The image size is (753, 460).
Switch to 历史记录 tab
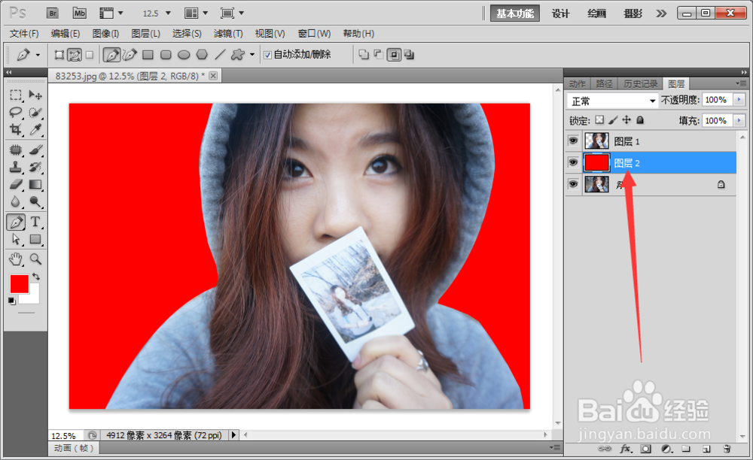(x=640, y=84)
